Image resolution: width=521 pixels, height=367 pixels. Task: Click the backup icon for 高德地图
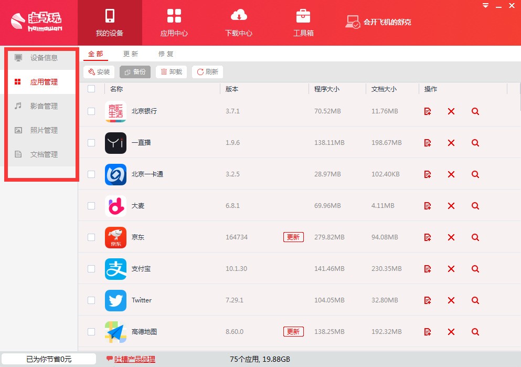pyautogui.click(x=428, y=332)
